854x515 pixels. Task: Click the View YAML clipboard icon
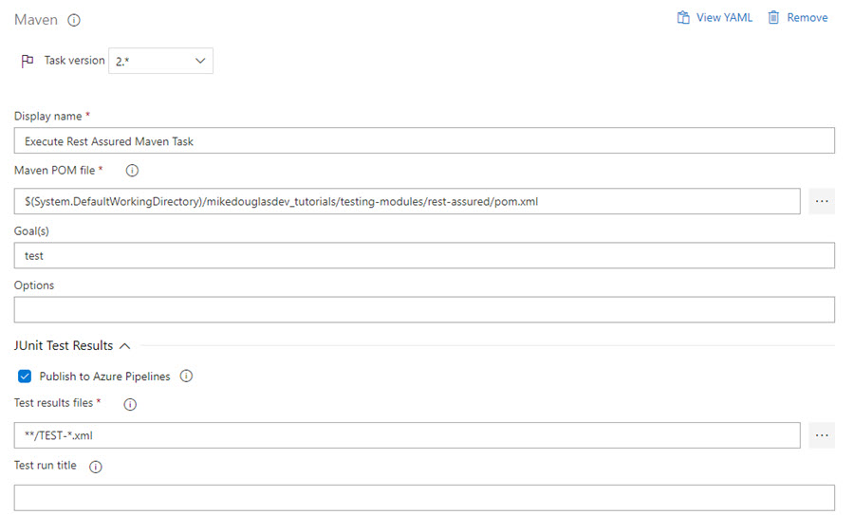point(683,17)
